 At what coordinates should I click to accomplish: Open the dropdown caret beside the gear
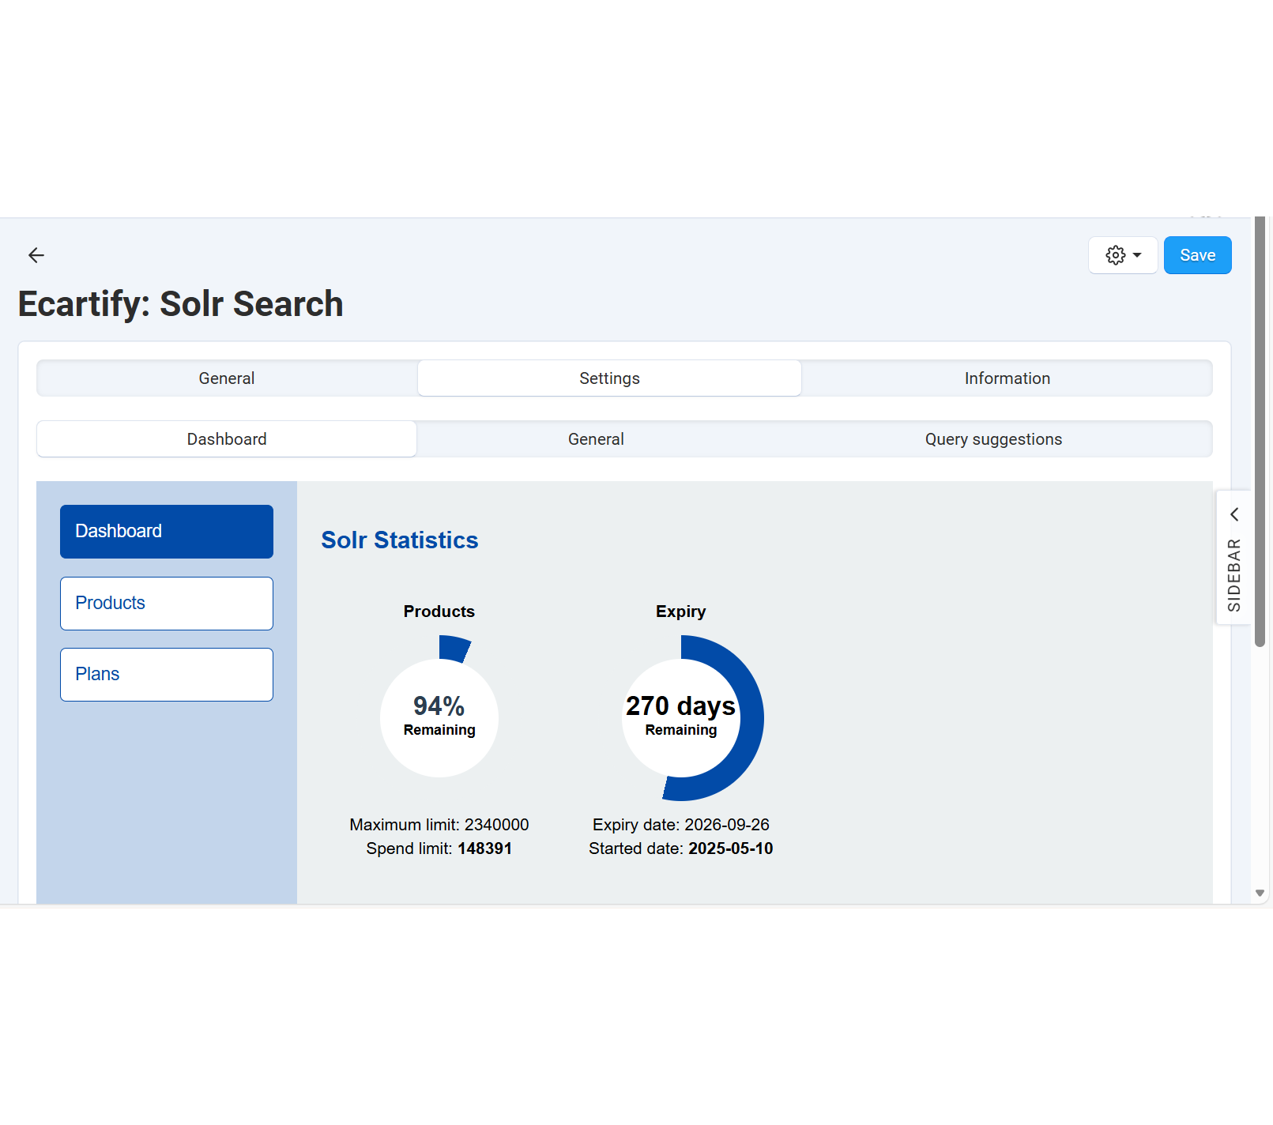[x=1137, y=255]
